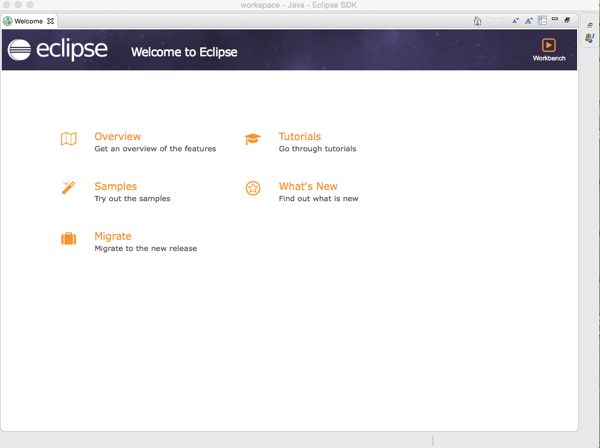This screenshot has height=448, width=600.
Task: Restore the trimmed stack in right sidebar
Action: 590,25
